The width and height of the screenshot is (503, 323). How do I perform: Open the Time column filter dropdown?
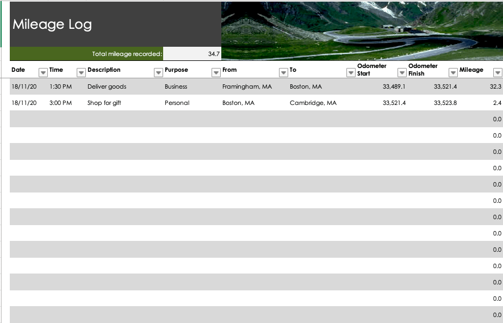[x=81, y=73]
